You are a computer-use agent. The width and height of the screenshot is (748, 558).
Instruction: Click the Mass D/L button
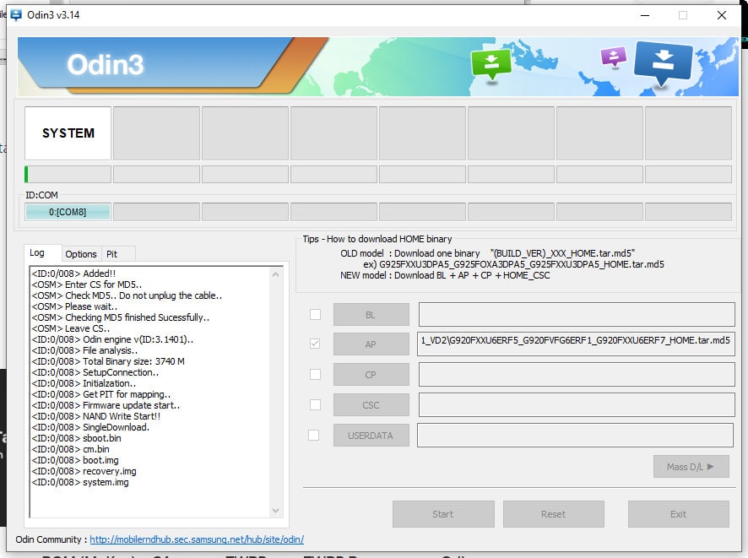(691, 467)
